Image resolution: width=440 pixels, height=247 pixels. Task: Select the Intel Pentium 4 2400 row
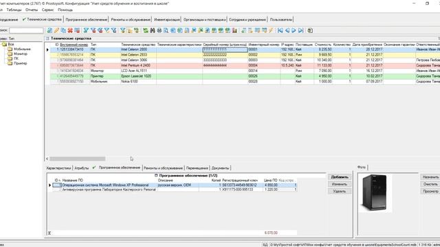click(x=245, y=66)
